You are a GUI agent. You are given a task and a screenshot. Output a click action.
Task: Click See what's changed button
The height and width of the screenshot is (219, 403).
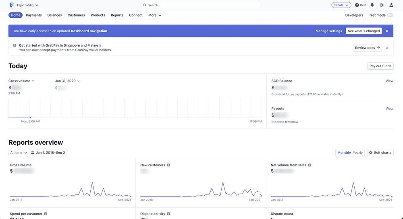[x=364, y=31]
